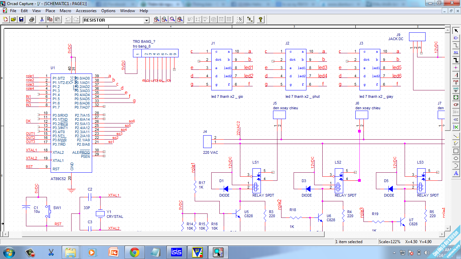The width and height of the screenshot is (461, 259).
Task: Open the Edit menu
Action: coord(24,11)
